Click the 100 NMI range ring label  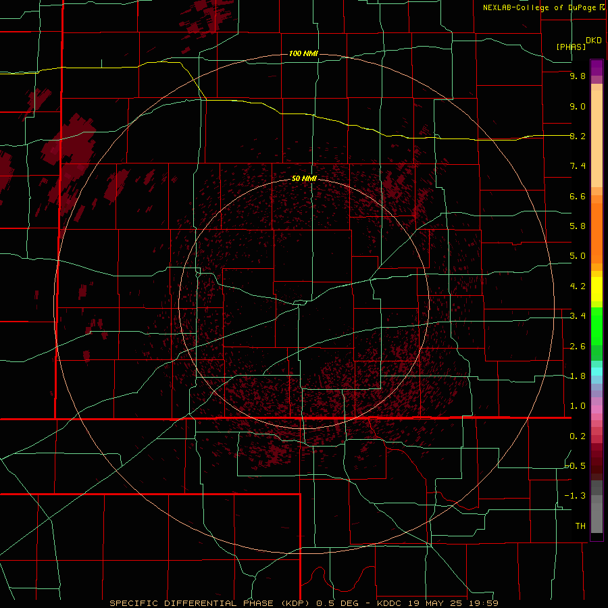coord(303,53)
